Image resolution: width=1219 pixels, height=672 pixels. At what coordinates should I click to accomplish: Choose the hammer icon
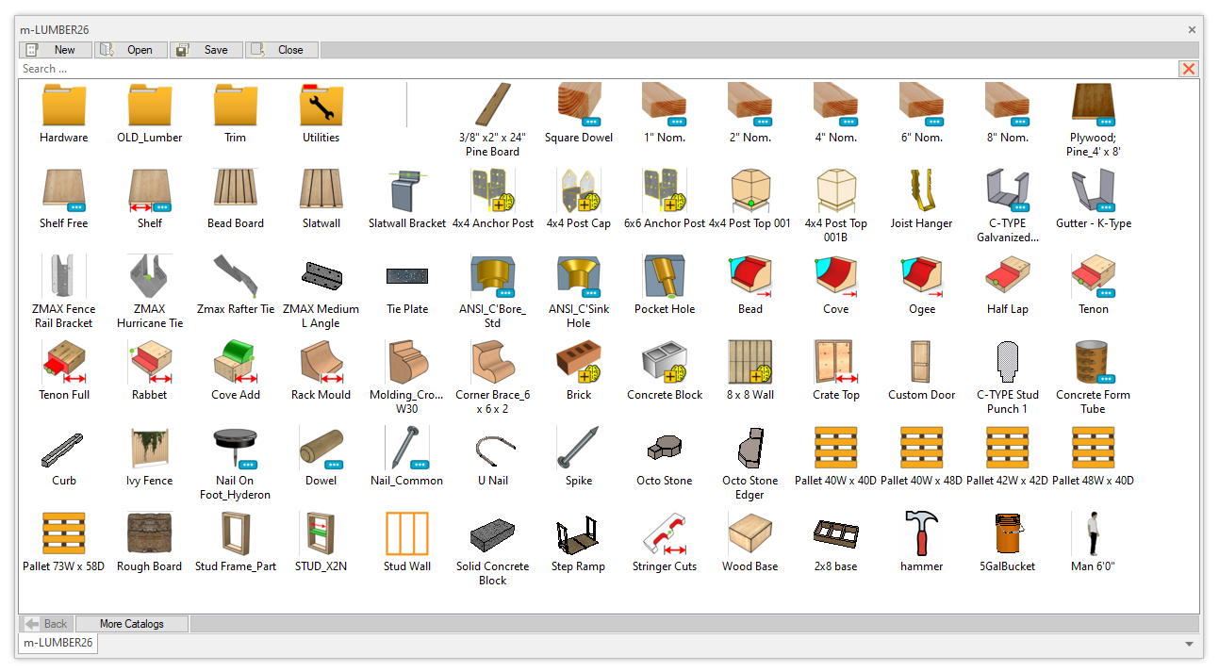[x=921, y=534]
